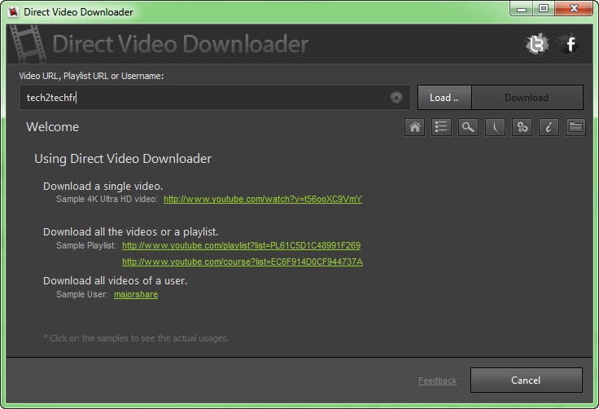
Task: Click the Download button
Action: 527,98
